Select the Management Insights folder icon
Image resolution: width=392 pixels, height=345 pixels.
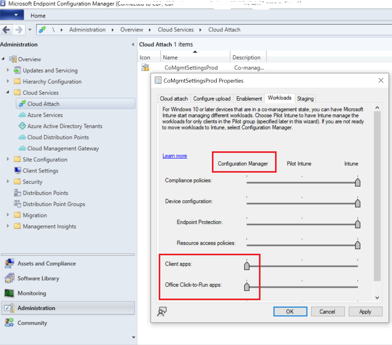[x=17, y=226]
